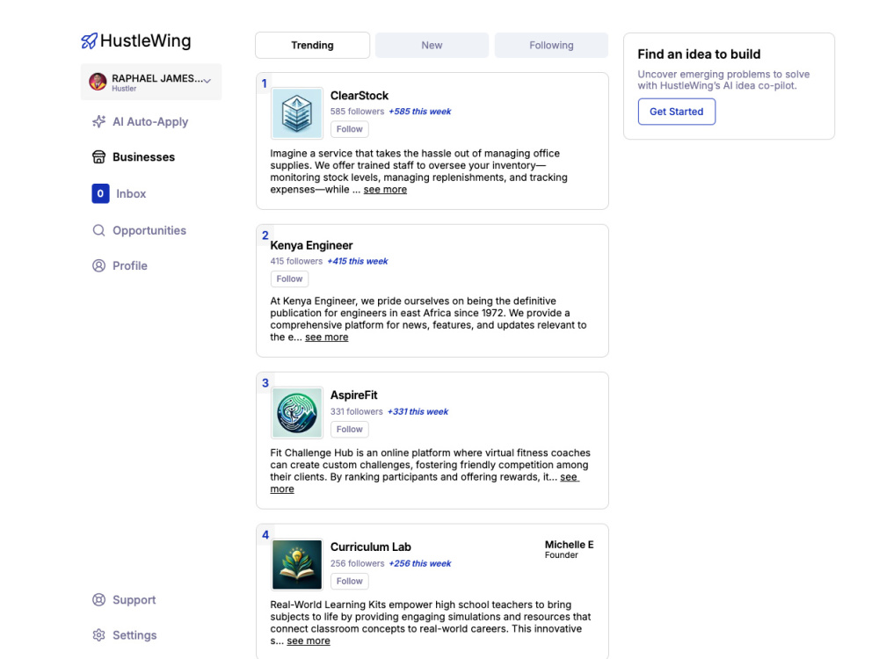Click the Businesses storefront icon

point(98,157)
